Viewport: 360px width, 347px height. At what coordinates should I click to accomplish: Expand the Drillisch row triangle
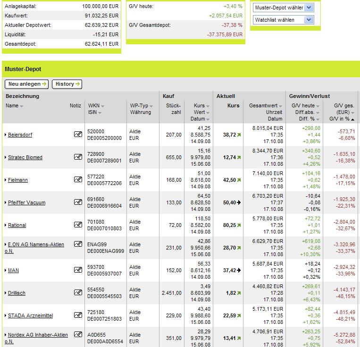6,293
